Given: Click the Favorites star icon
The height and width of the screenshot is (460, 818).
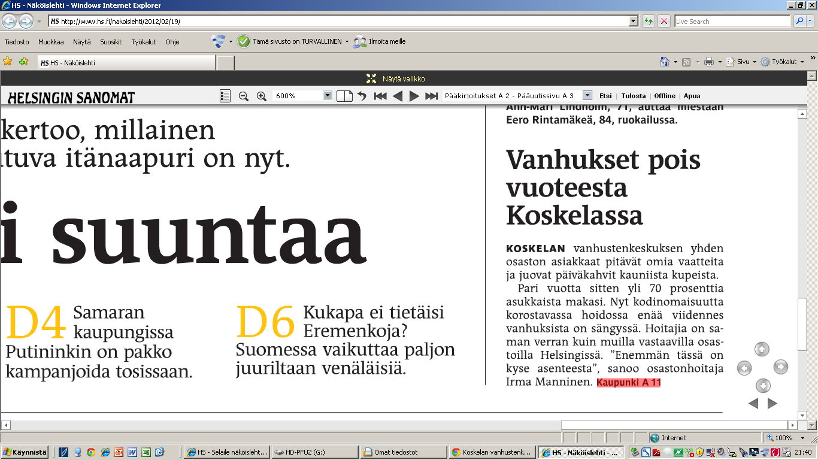Looking at the screenshot, I should click(x=8, y=62).
